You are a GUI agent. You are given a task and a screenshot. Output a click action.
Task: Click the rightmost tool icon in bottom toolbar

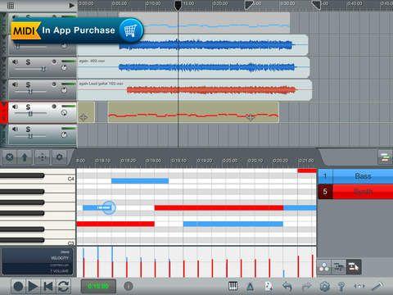point(378,286)
